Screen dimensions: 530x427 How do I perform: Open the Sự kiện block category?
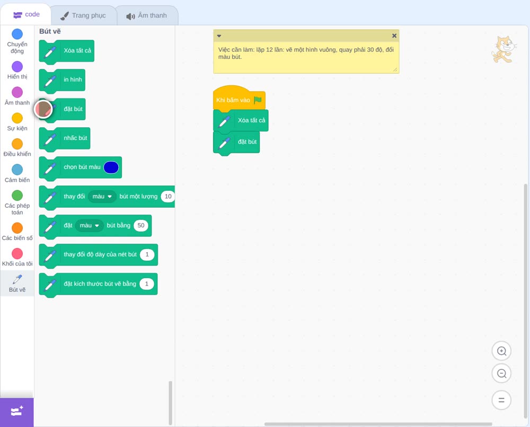(x=17, y=122)
